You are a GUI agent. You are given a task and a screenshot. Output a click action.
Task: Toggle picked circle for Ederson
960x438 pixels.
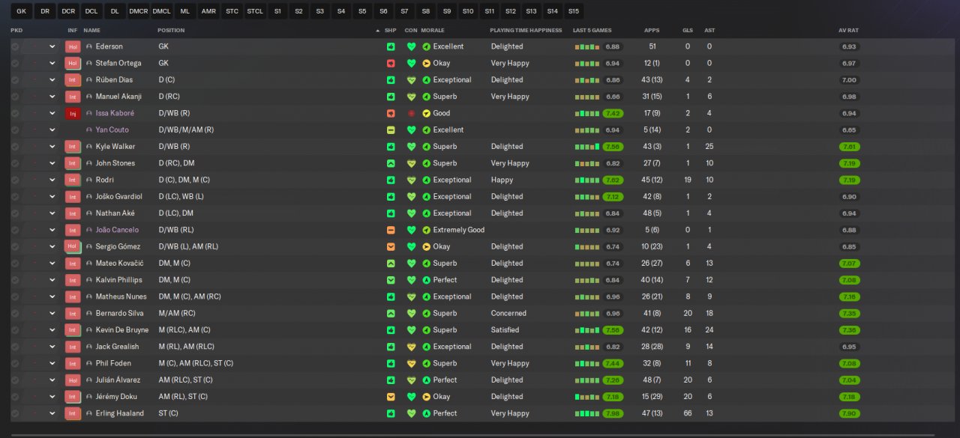point(15,46)
